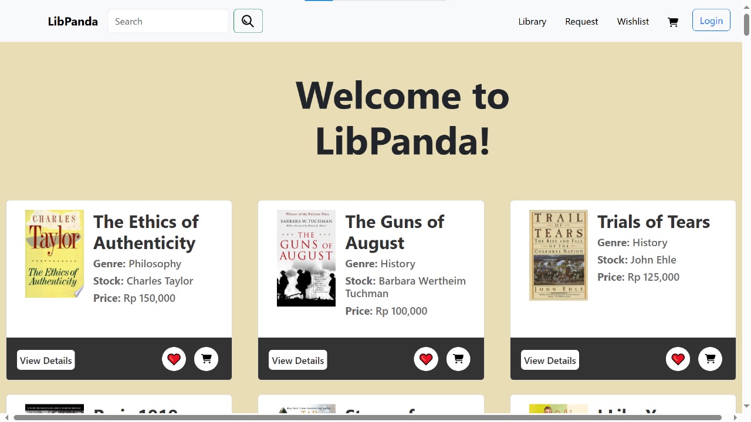View Details for Trials of Tears
Image resolution: width=751 pixels, height=422 pixels.
tap(550, 360)
